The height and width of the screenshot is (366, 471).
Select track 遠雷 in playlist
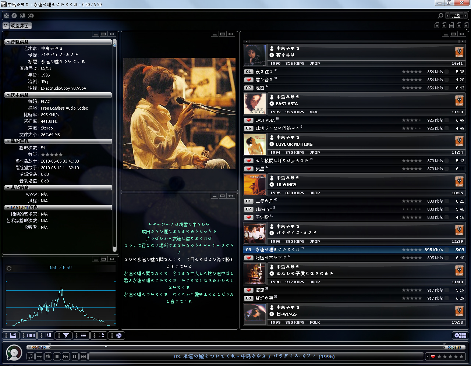coord(354,88)
